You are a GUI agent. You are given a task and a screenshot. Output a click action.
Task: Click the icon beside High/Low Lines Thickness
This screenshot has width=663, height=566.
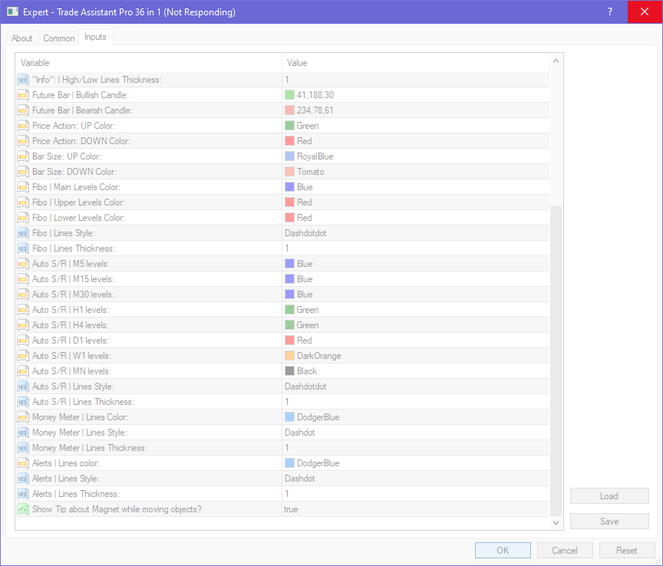tap(23, 80)
